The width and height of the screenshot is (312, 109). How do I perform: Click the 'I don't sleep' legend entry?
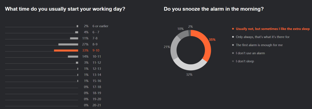245,61
